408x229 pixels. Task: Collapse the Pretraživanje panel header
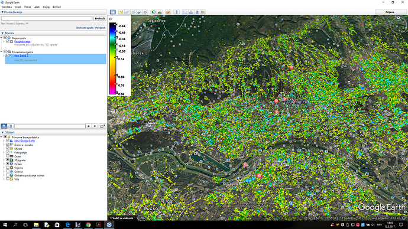point(53,12)
